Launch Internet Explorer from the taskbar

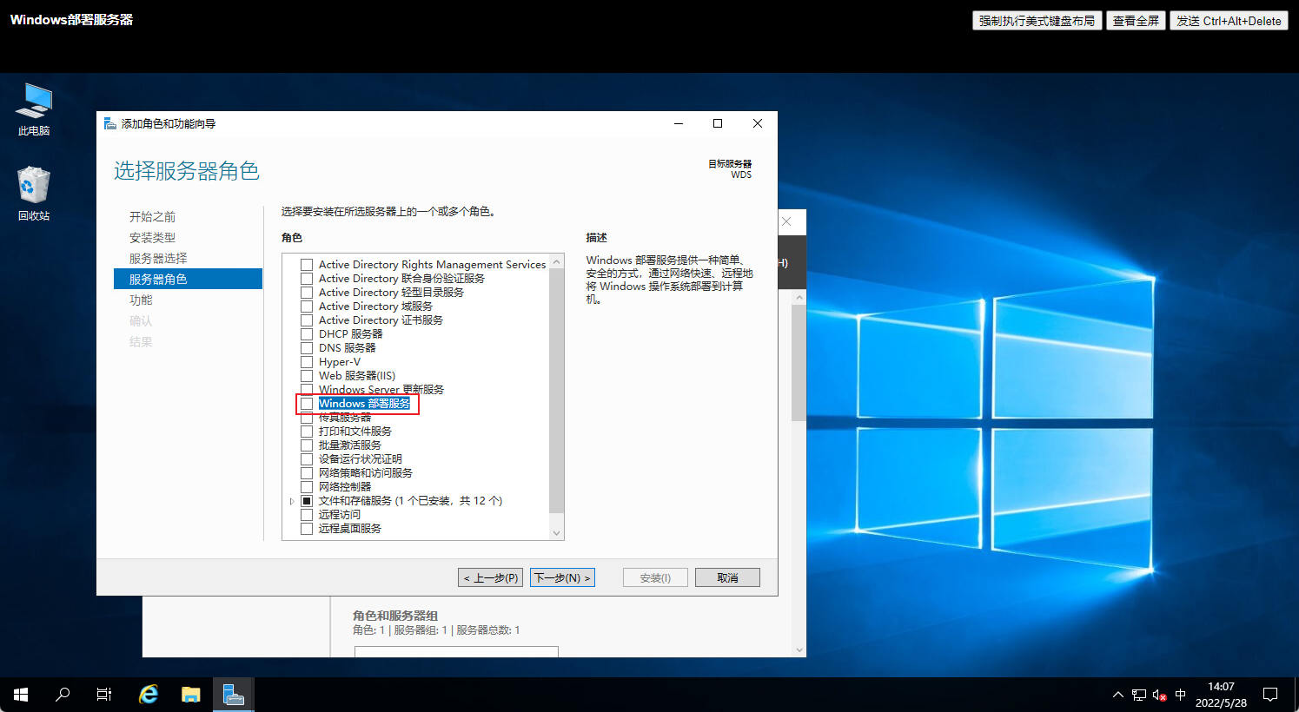point(149,695)
